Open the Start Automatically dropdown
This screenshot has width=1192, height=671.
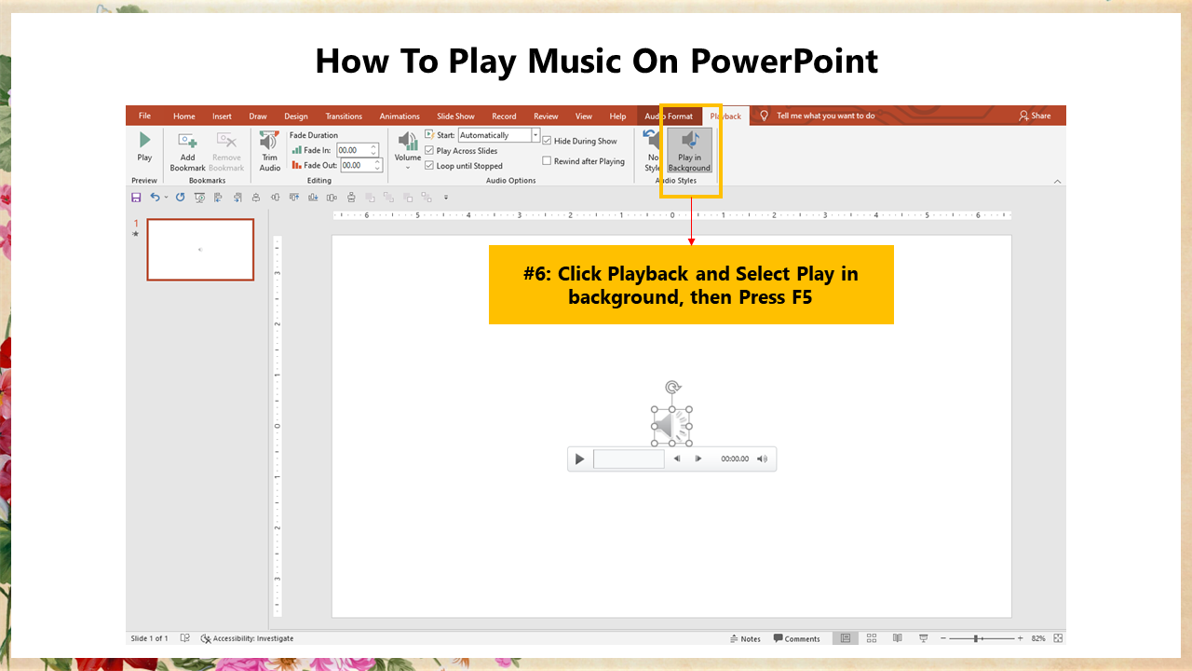(535, 135)
